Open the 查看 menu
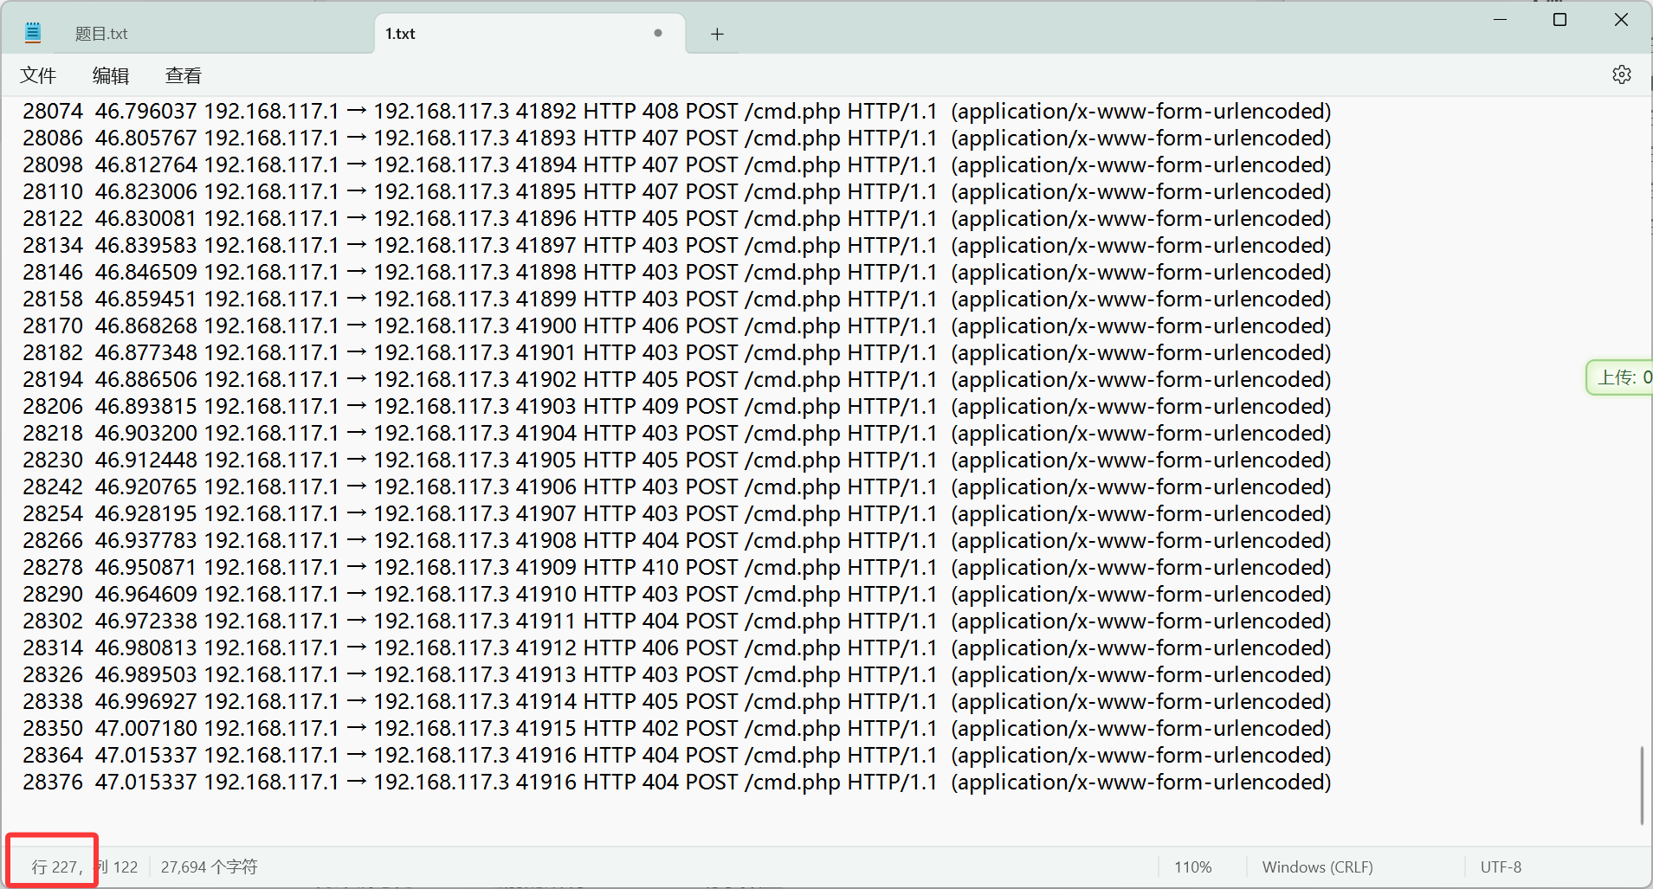Screen dimensions: 1653x889 183,76
